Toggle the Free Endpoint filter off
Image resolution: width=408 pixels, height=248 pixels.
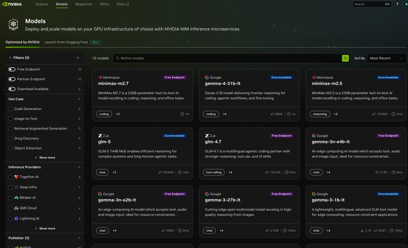[x=12, y=69]
